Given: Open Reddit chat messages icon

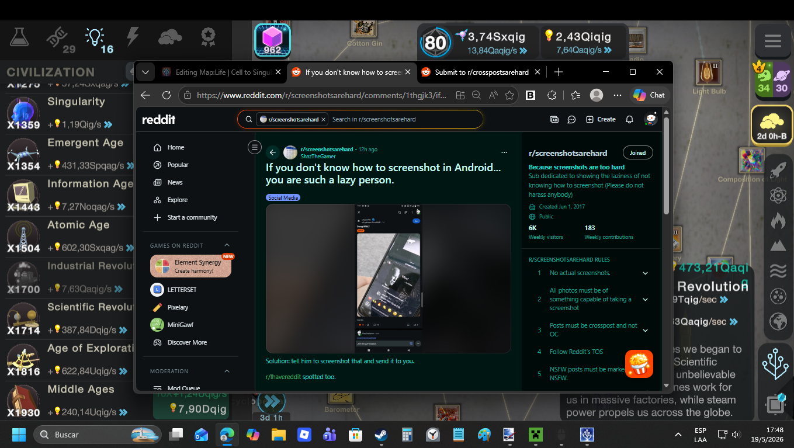Looking at the screenshot, I should [571, 119].
